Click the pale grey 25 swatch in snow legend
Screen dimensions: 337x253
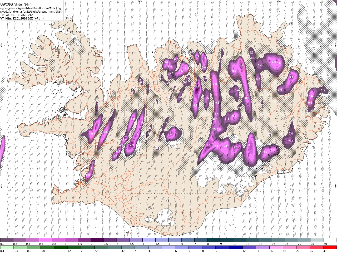click(x=317, y=240)
